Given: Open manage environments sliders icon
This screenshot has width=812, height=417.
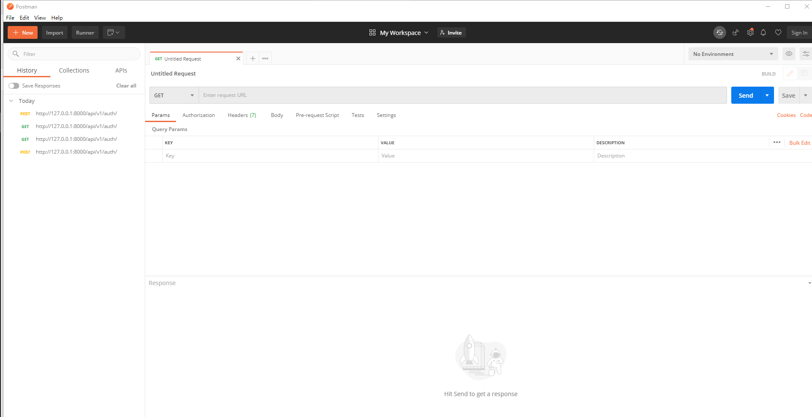Looking at the screenshot, I should point(806,54).
